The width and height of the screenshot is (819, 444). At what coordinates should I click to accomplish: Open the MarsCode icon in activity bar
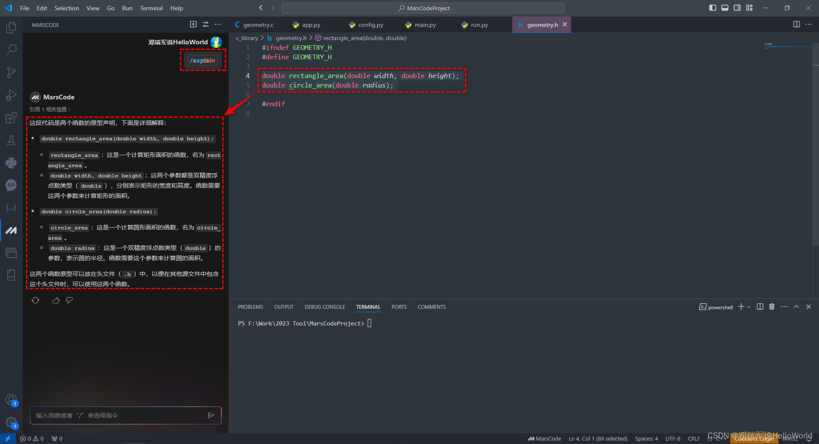11,230
